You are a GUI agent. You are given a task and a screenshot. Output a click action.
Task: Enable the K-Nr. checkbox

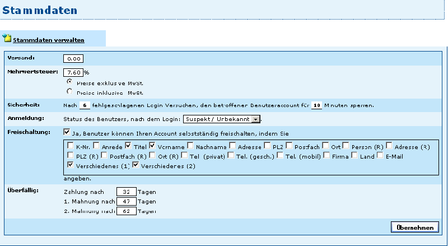click(71, 146)
